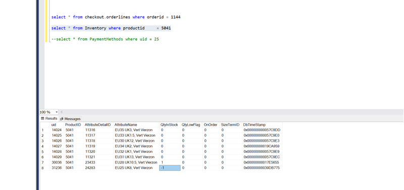Select the cell with uid 14027
This screenshot has width=404, height=190.
[x=57, y=146]
